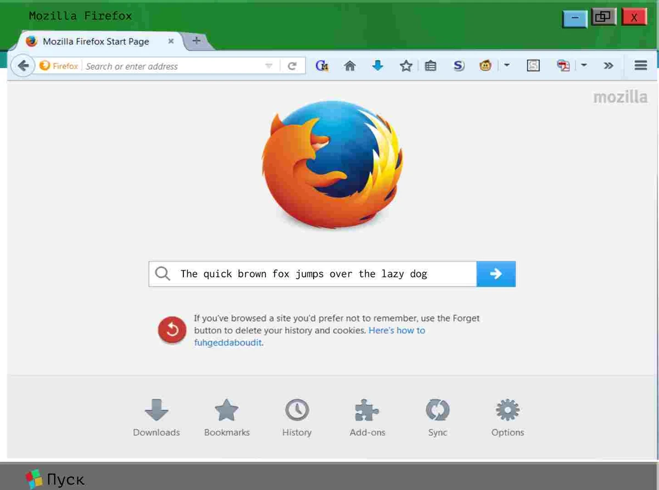Click the back navigation arrow
Image resolution: width=659 pixels, height=490 pixels.
coord(23,65)
